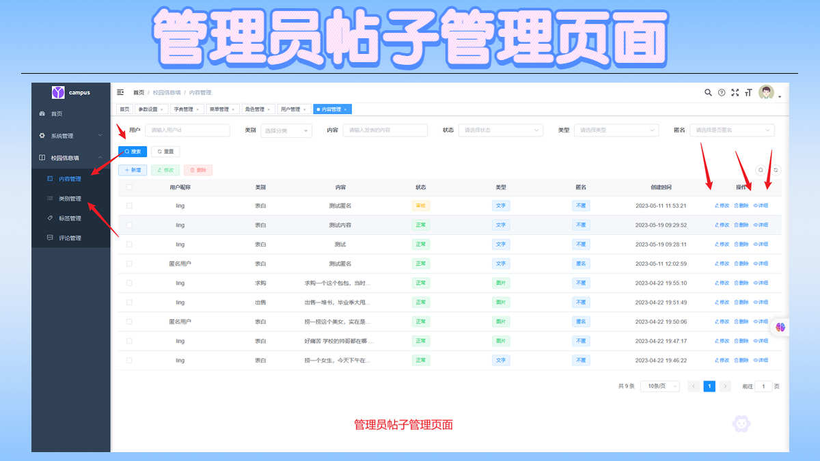
Task: Go to next page arrow
Action: pos(725,386)
